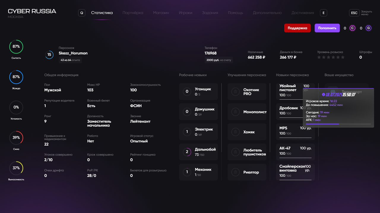Click the lock icon on Монополист

(x=236, y=112)
